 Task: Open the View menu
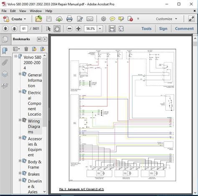click(23, 11)
